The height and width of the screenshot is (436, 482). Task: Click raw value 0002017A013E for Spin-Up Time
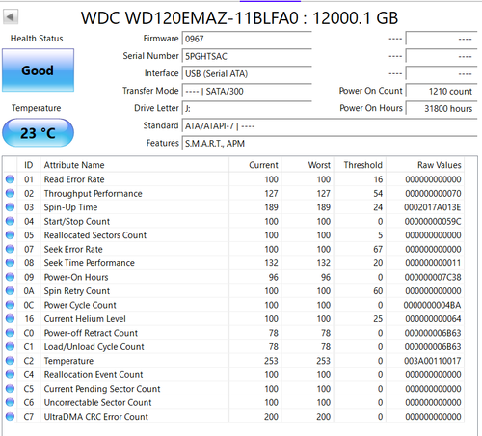433,207
